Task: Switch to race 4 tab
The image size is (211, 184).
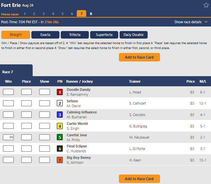Action: 53,14
